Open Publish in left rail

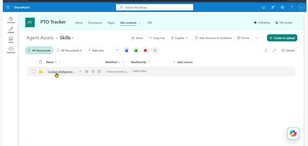tap(11, 30)
